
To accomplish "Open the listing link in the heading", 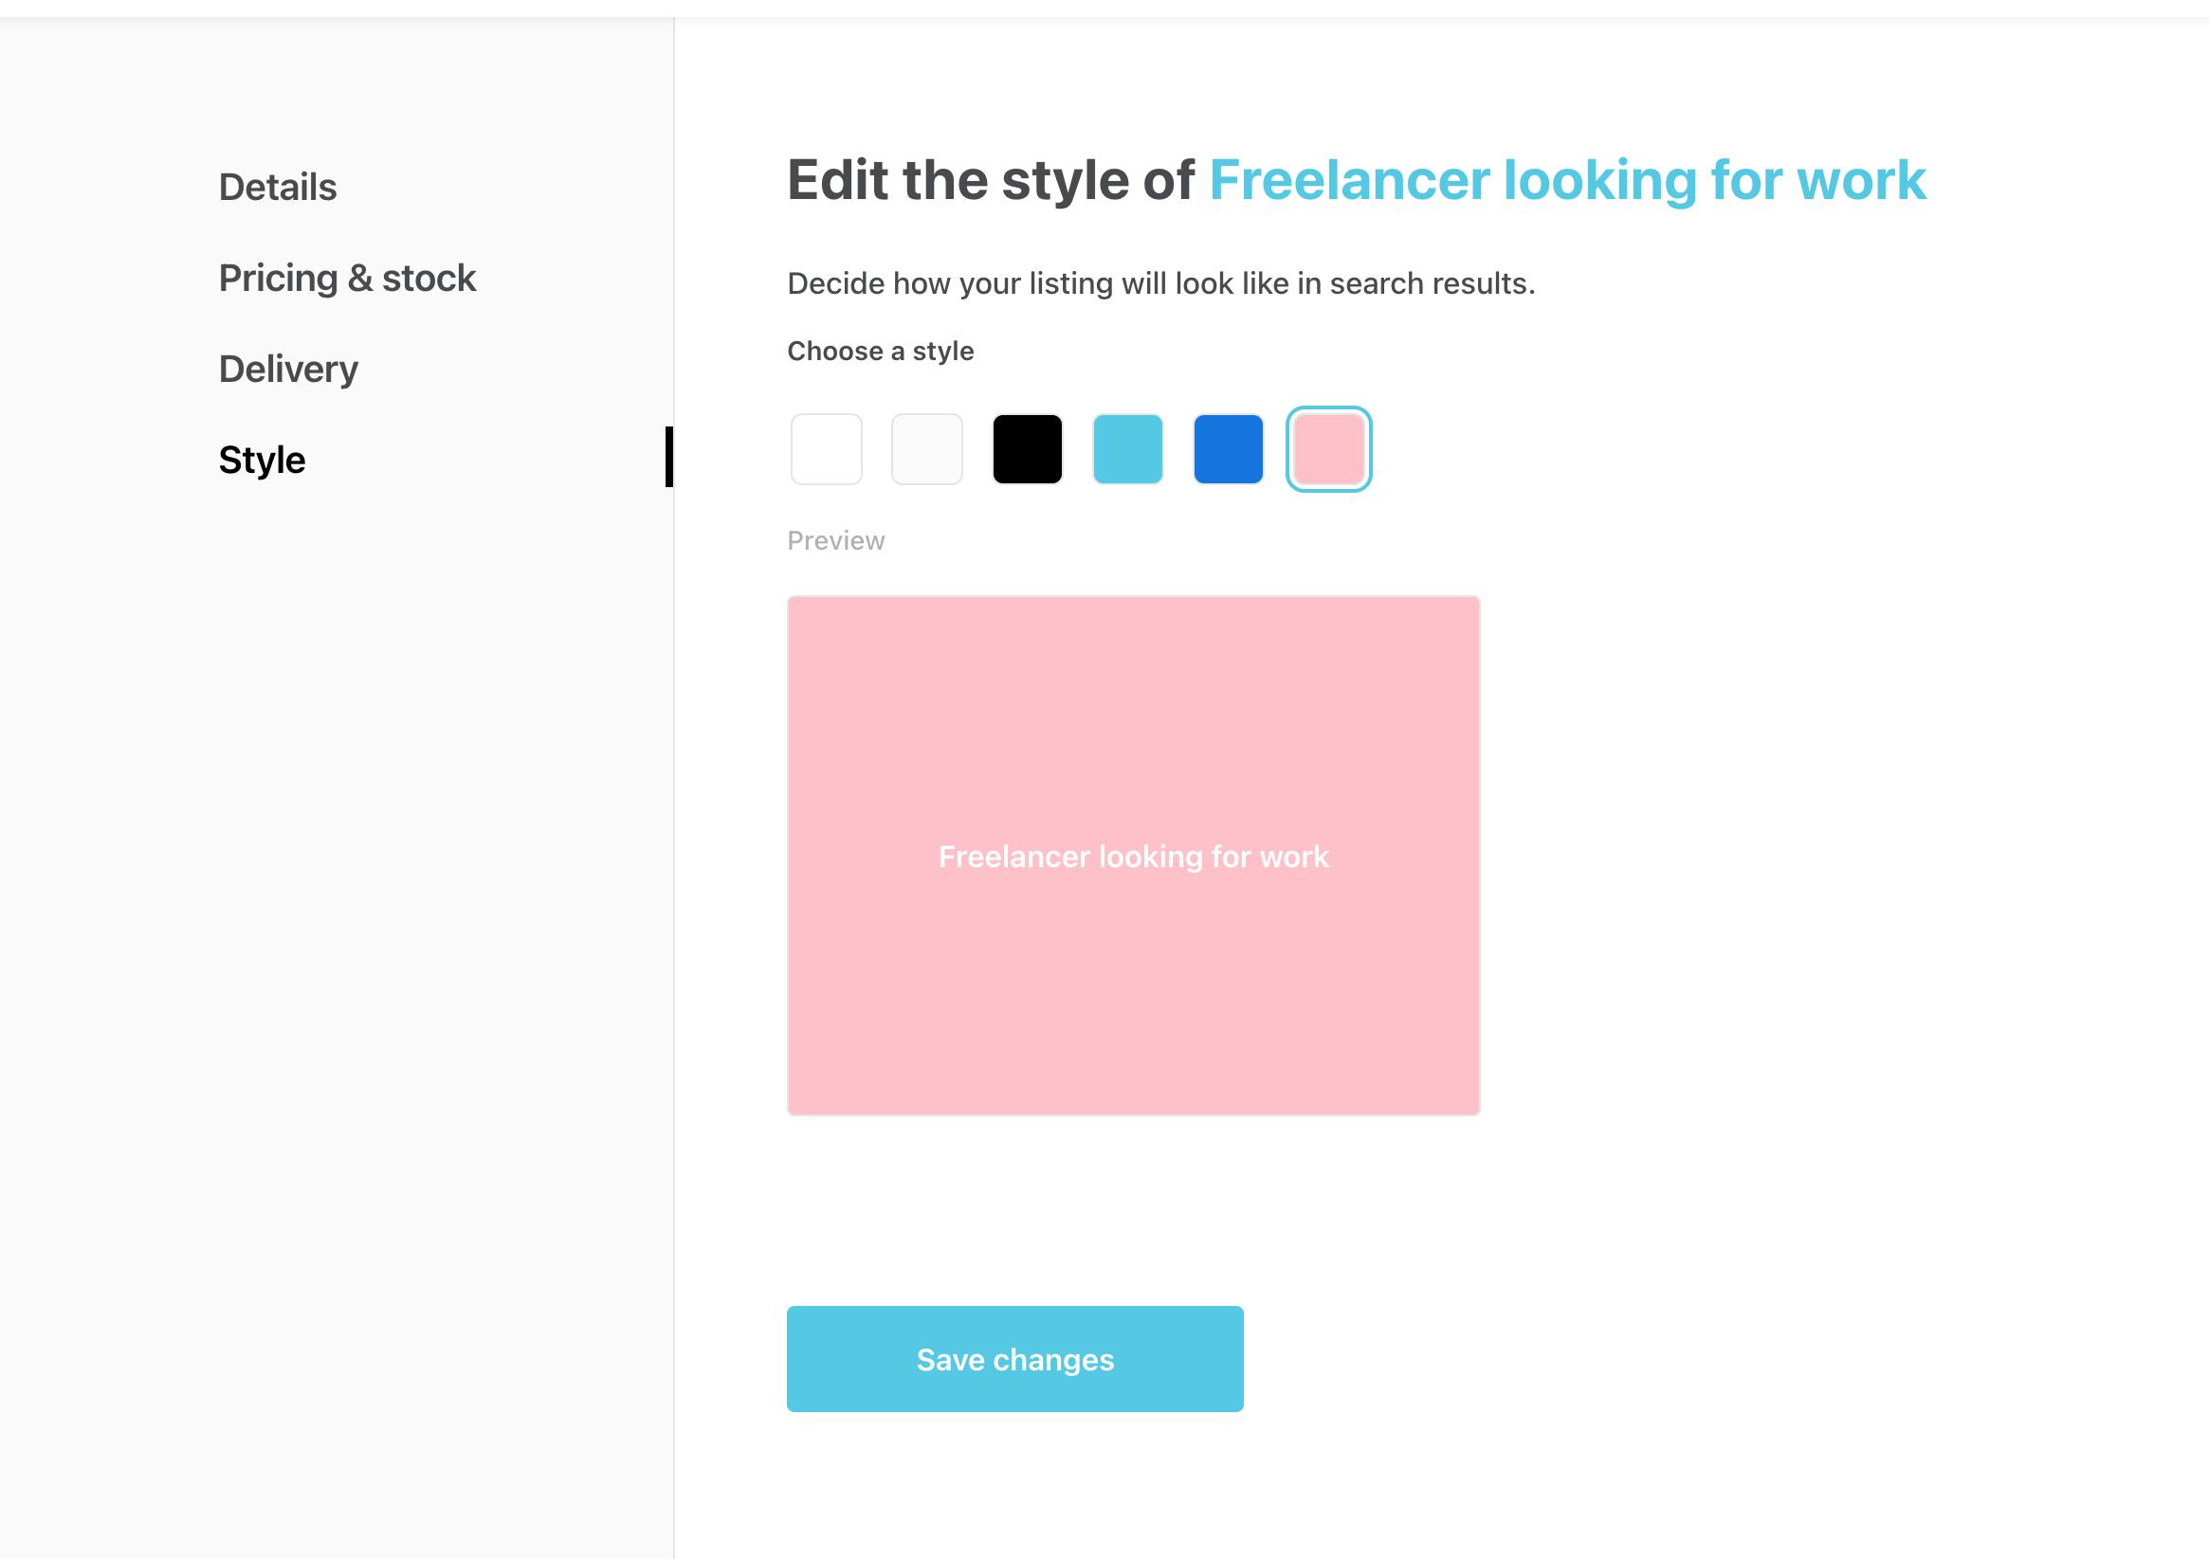I will pos(1567,180).
